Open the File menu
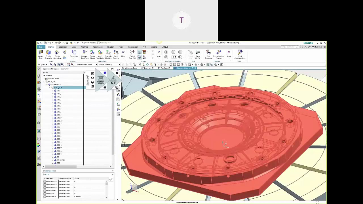Screen dimensions: 363x204 pos(41,47)
